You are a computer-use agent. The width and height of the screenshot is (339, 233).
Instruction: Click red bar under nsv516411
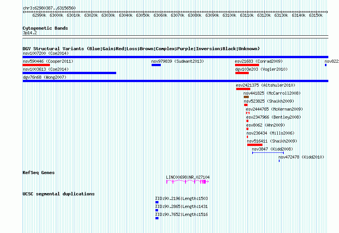point(255,145)
